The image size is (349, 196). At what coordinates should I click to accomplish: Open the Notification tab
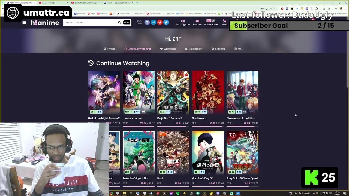click(193, 49)
